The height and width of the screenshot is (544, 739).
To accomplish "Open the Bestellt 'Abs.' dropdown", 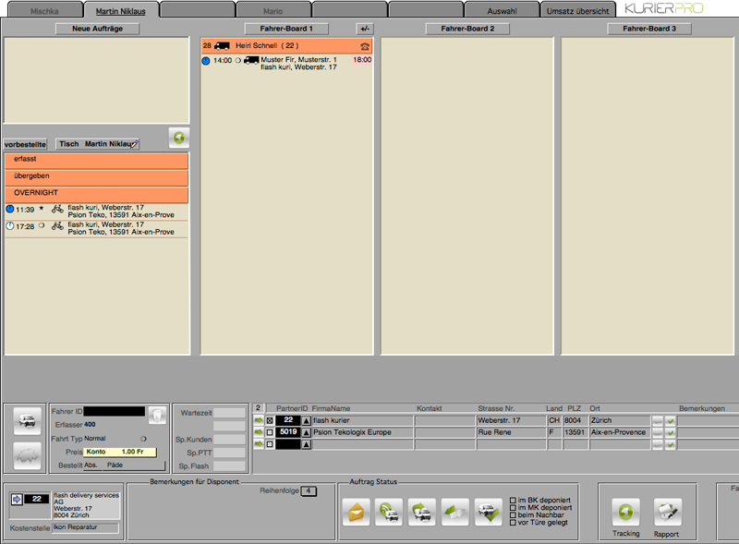I will 92,465.
